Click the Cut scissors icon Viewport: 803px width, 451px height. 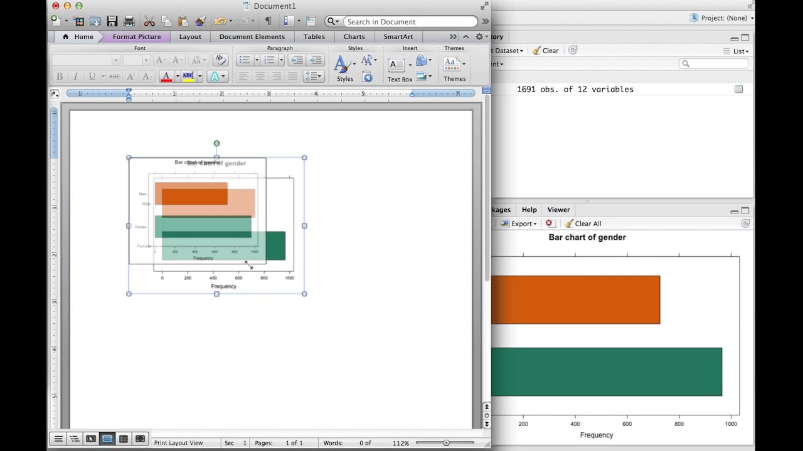[149, 21]
